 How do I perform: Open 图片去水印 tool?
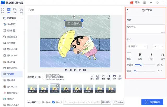10,49
